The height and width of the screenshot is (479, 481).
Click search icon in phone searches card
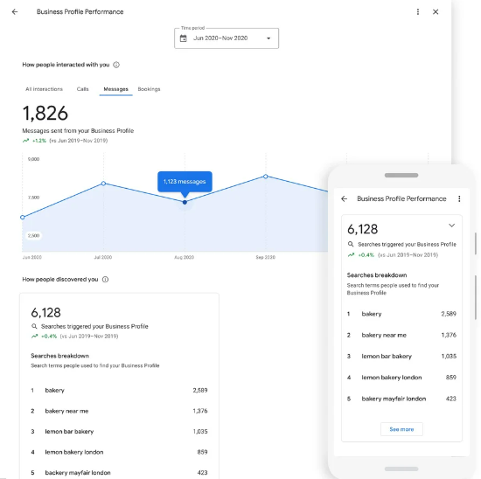tap(351, 245)
